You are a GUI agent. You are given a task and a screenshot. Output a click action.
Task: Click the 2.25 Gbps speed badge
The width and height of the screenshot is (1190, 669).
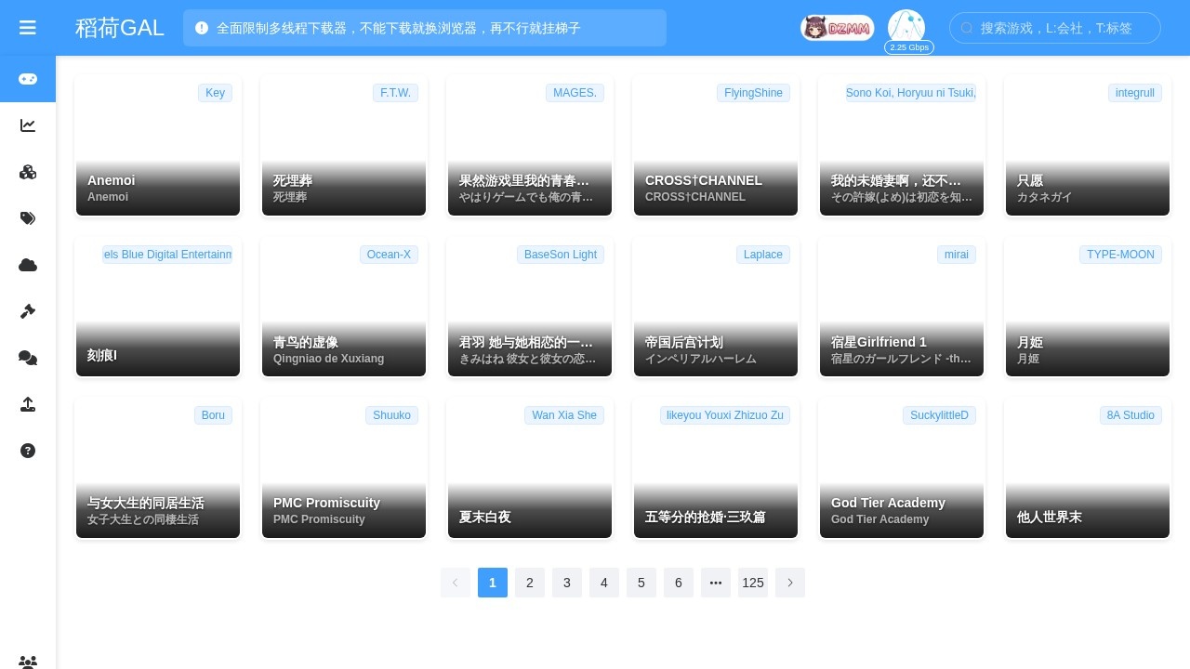coord(909,47)
